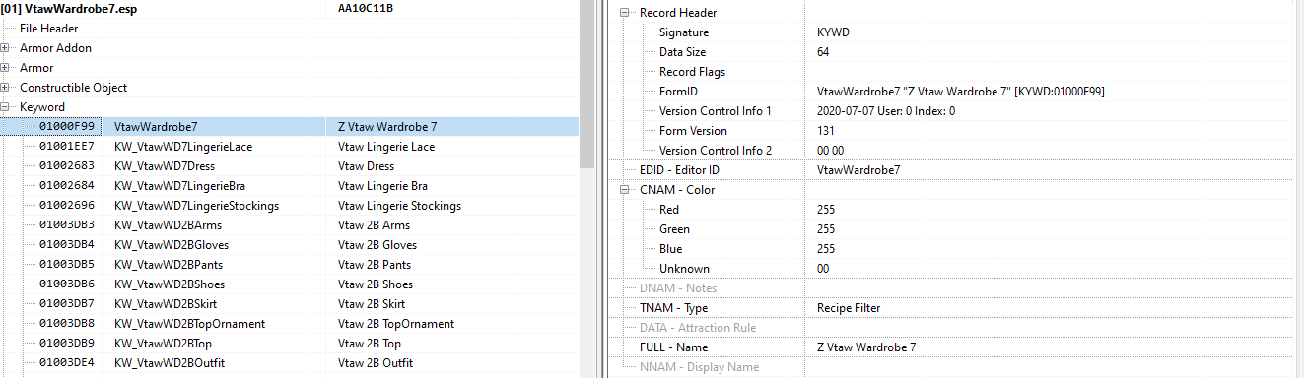The height and width of the screenshot is (378, 1304).
Task: Select the KW_VtawWD2BArms record
Action: pos(289,225)
